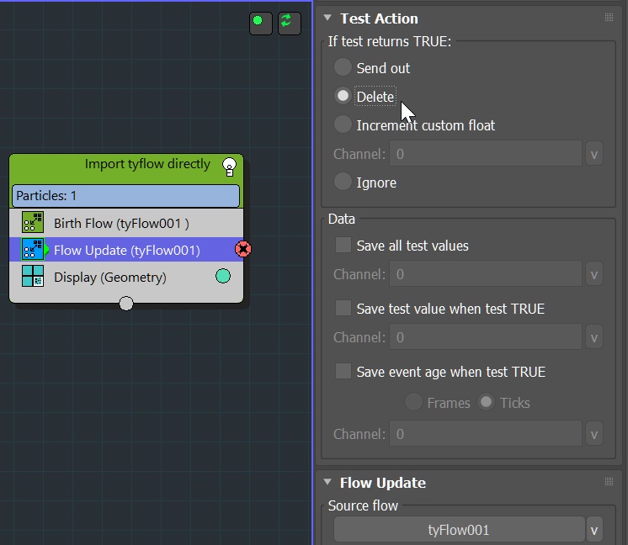Viewport: 628px width, 545px height.
Task: Enable the Save all test values checkbox
Action: 343,245
